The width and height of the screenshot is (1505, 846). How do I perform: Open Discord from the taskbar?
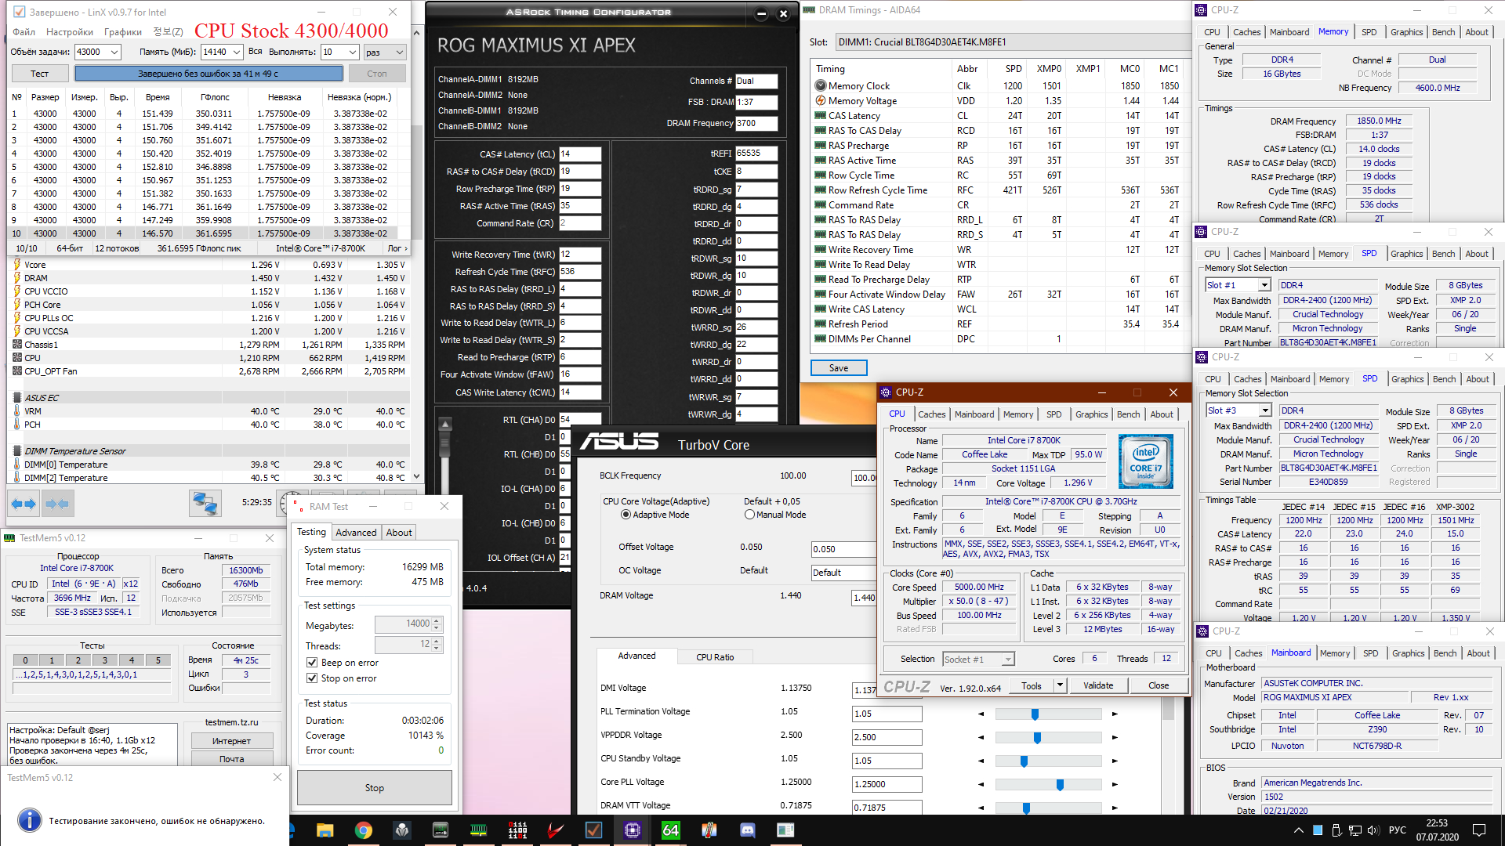[747, 830]
